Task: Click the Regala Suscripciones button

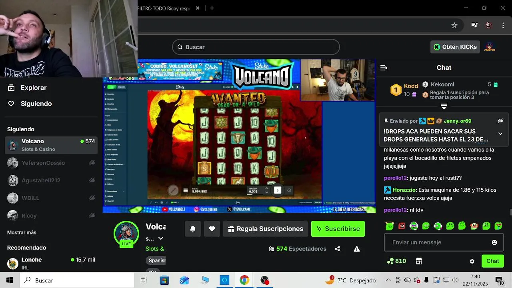Action: tap(266, 229)
